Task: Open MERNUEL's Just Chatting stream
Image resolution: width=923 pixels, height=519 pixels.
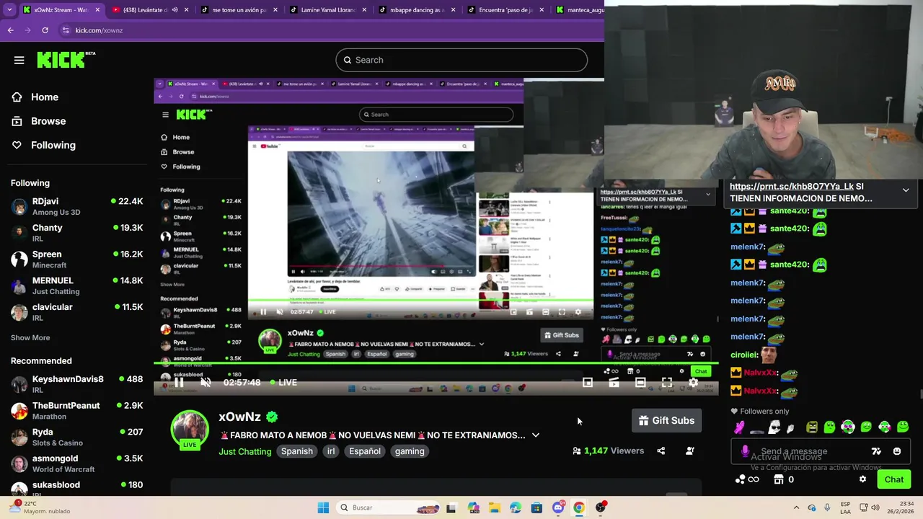Action: (76, 285)
